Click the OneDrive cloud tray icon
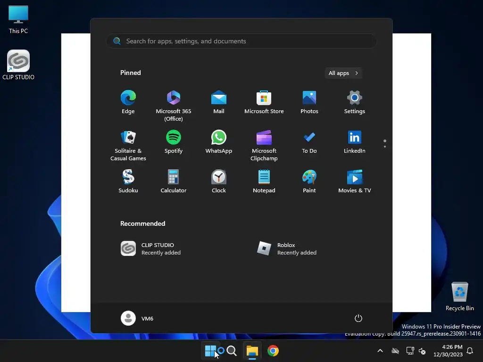 coord(395,351)
